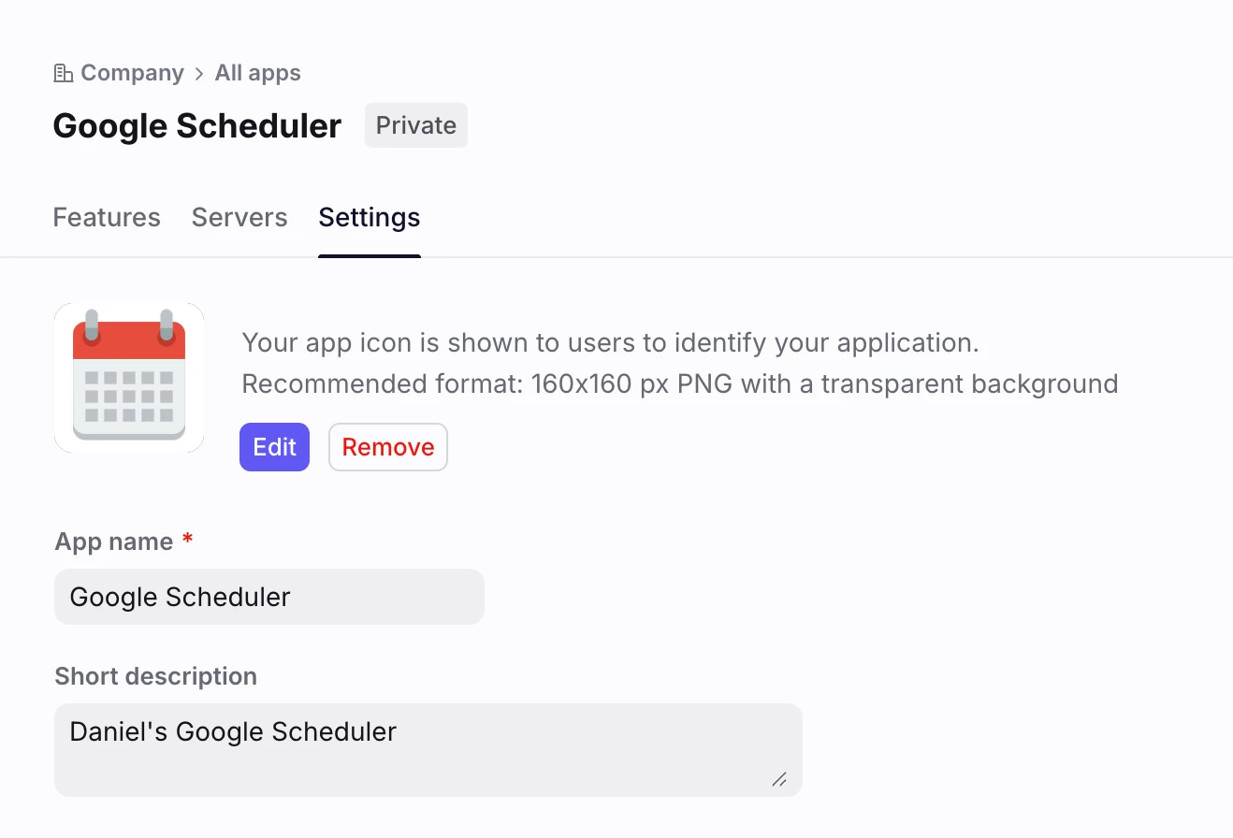Viewport: 1233px width, 838px height.
Task: Click the Google Scheduler page heading
Action: (x=197, y=126)
